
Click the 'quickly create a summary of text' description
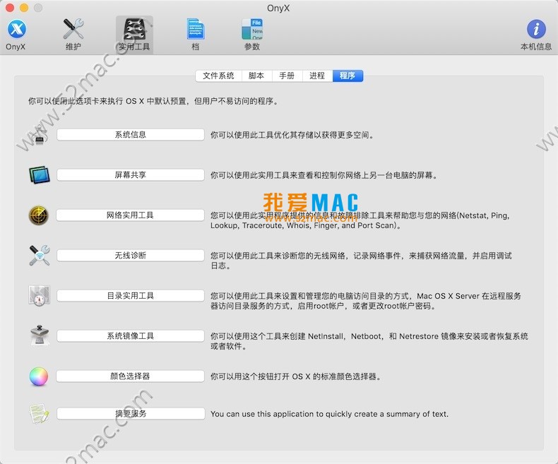coord(330,414)
